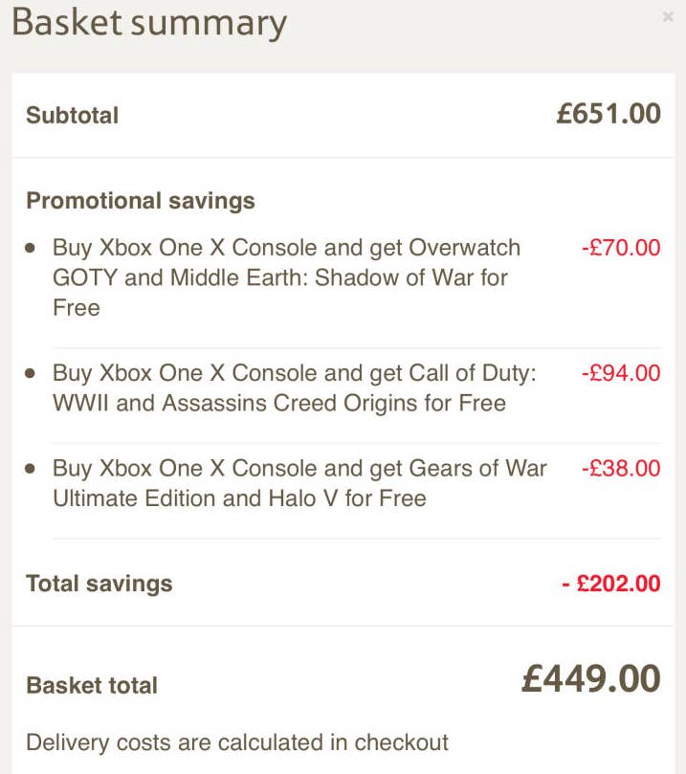The width and height of the screenshot is (686, 774).
Task: Click the Promotional savings heading
Action: point(141,201)
